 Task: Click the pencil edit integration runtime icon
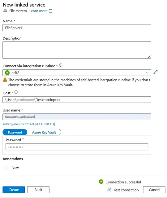coord(156,72)
